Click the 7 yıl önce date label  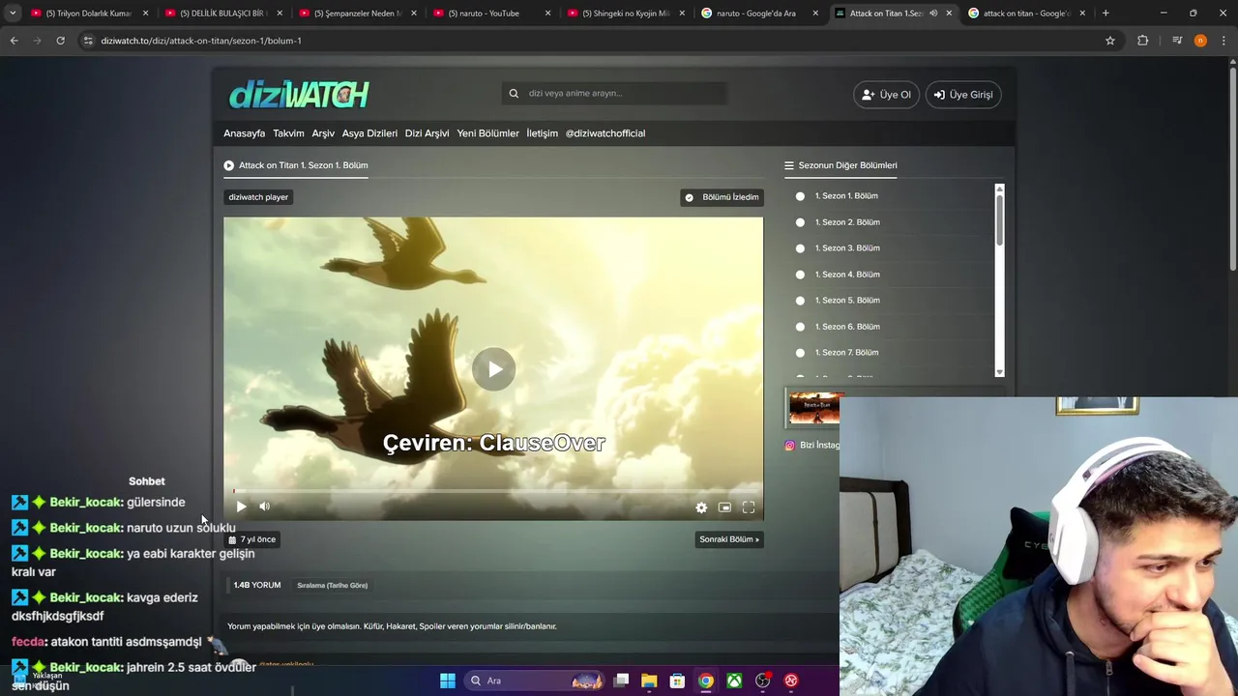tap(252, 539)
